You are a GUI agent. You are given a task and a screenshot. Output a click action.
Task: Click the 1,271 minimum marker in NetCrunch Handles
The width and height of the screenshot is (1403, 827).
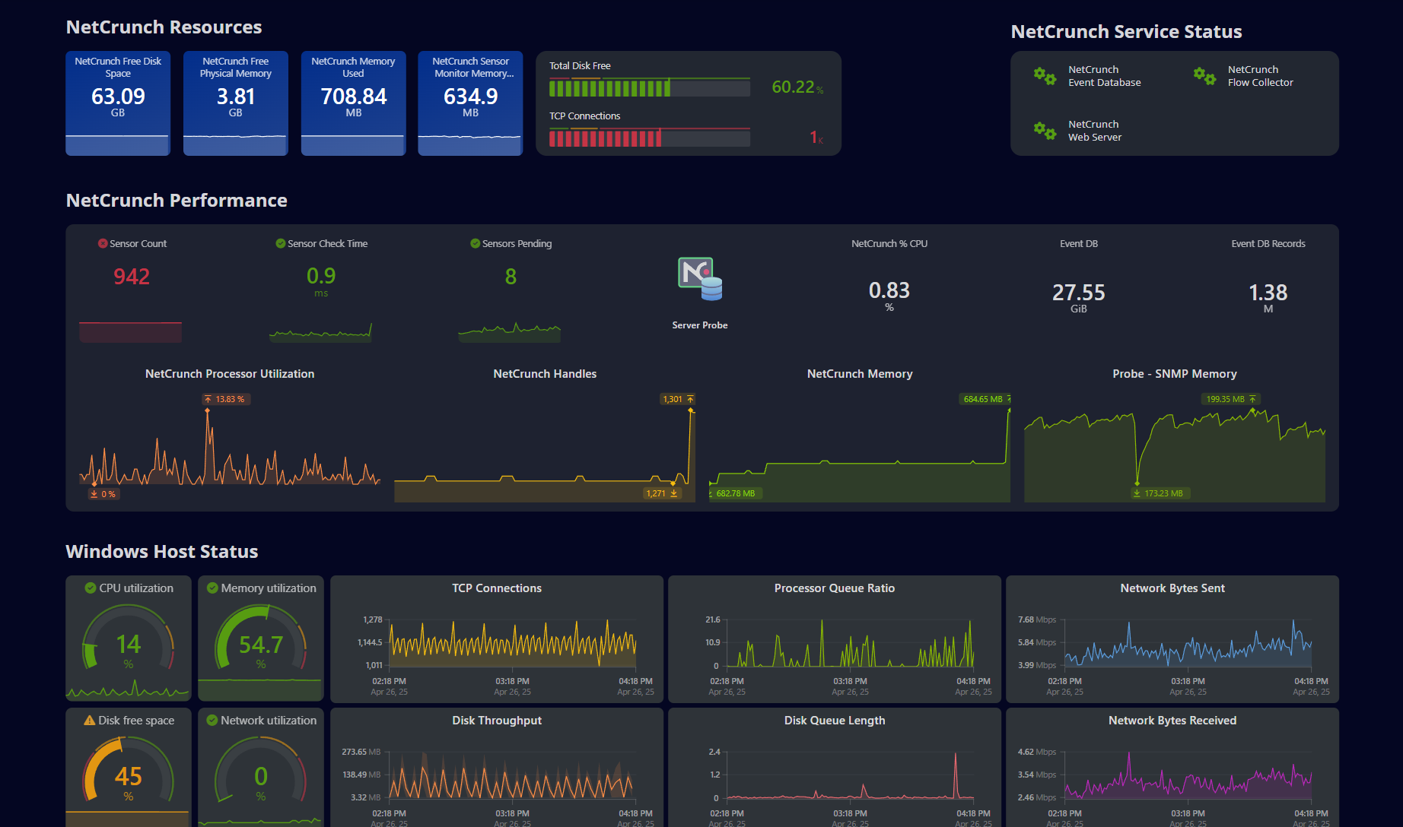[662, 493]
